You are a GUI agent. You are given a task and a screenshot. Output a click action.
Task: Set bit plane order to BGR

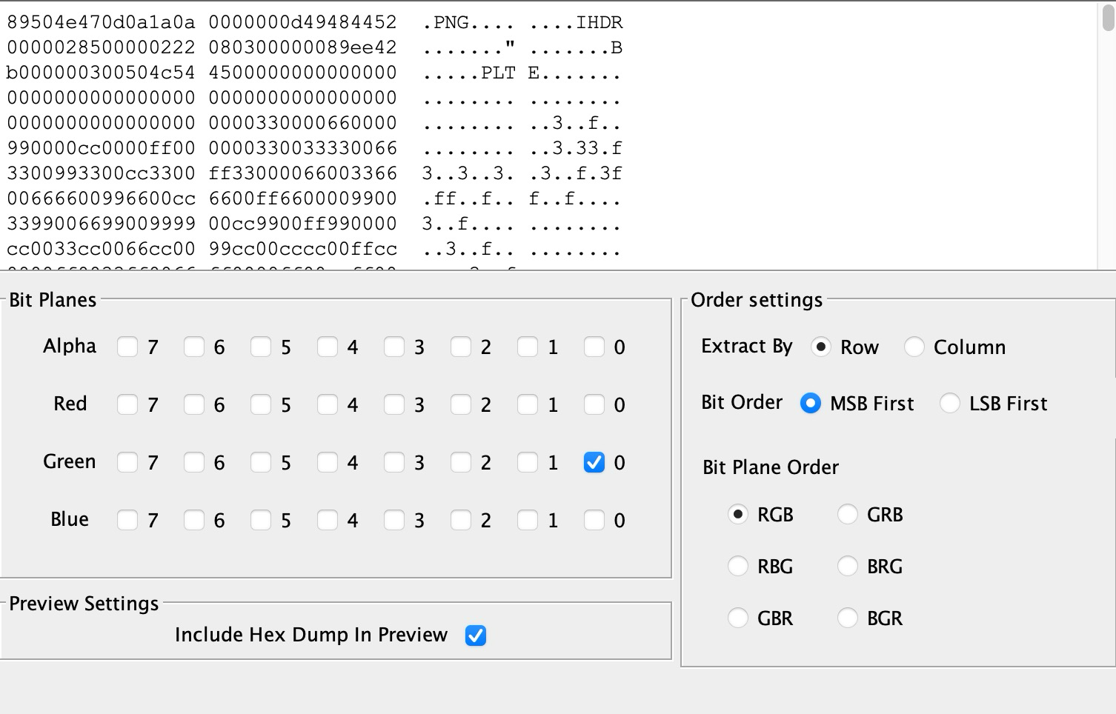click(x=847, y=618)
